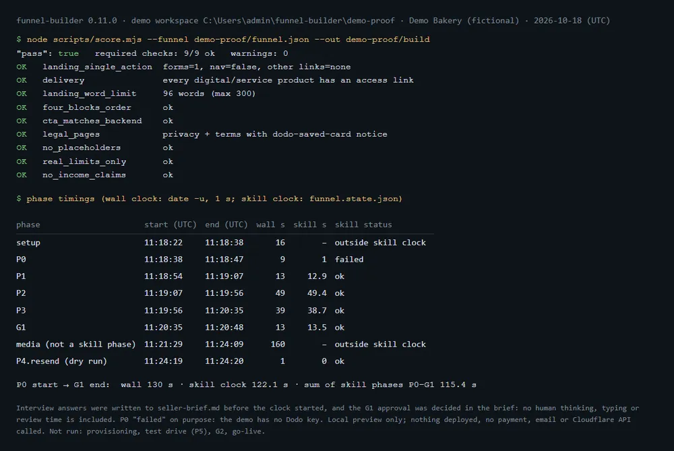Click the 'P1' phase row label
This screenshot has height=451, width=674.
point(21,276)
